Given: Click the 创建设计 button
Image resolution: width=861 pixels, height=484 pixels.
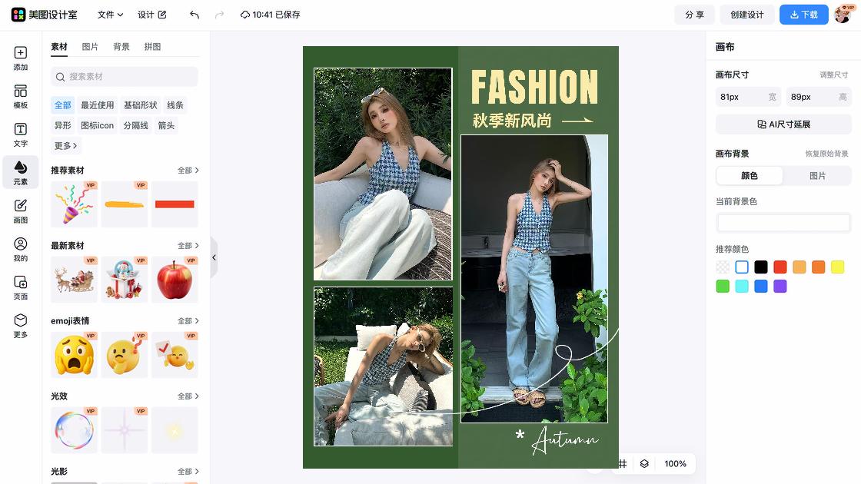Looking at the screenshot, I should [x=746, y=15].
